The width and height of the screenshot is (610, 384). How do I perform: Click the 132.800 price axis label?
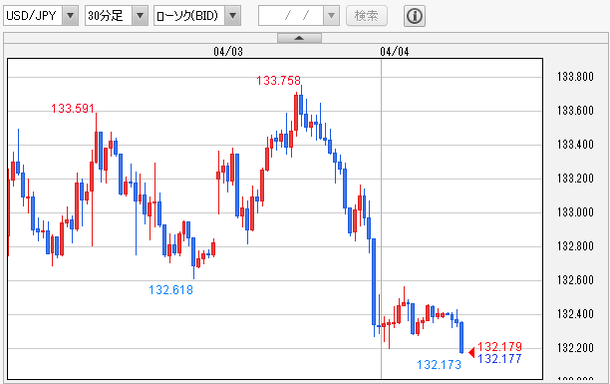tap(575, 245)
